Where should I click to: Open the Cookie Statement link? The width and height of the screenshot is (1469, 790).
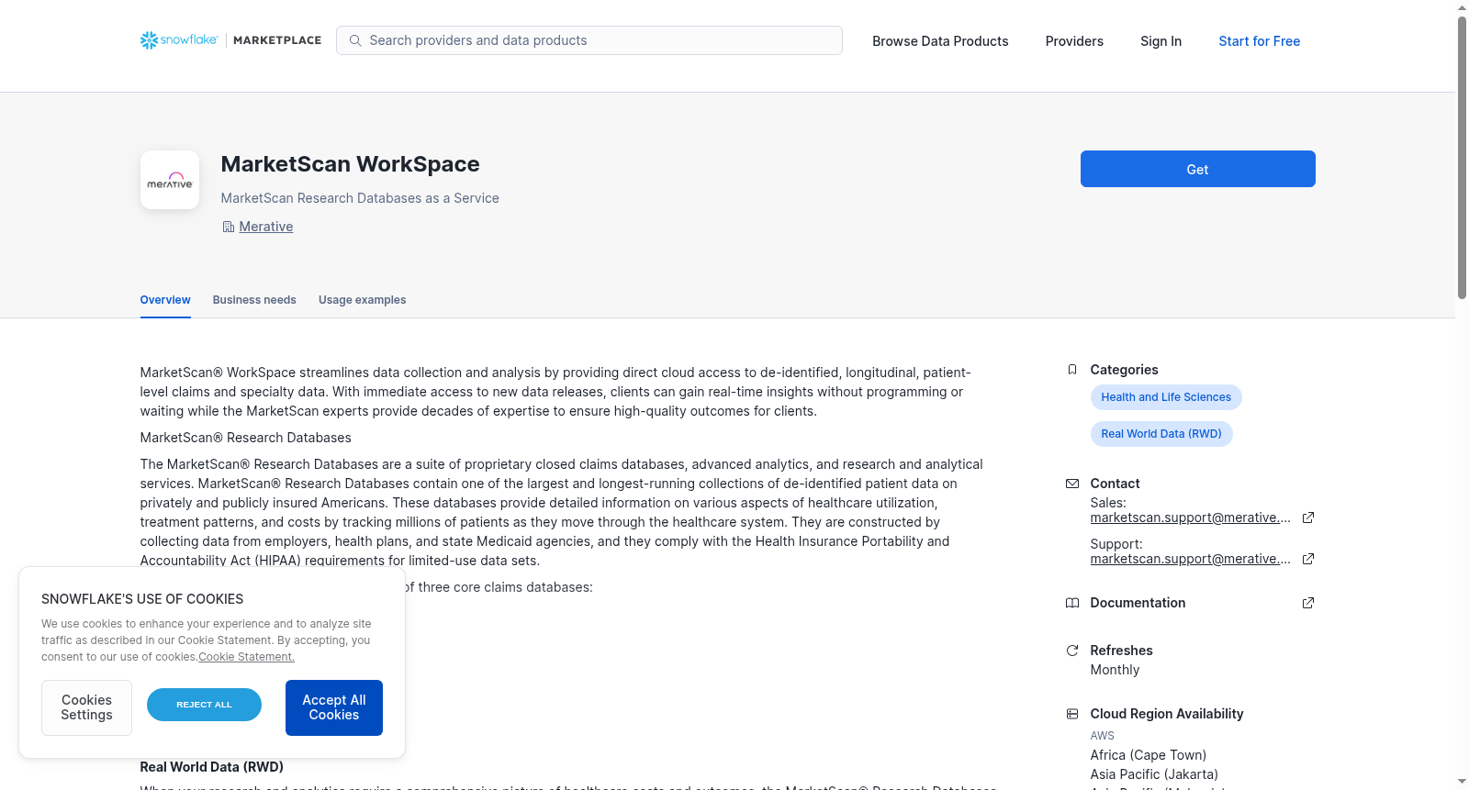click(x=246, y=657)
